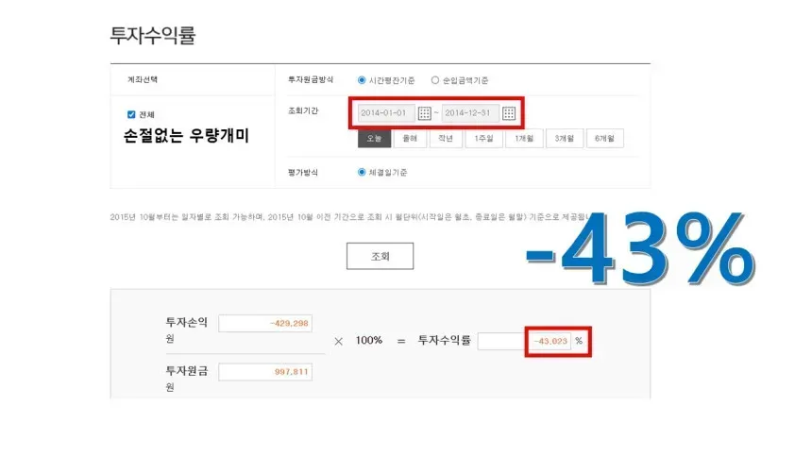Click the 조회 search button

381,256
